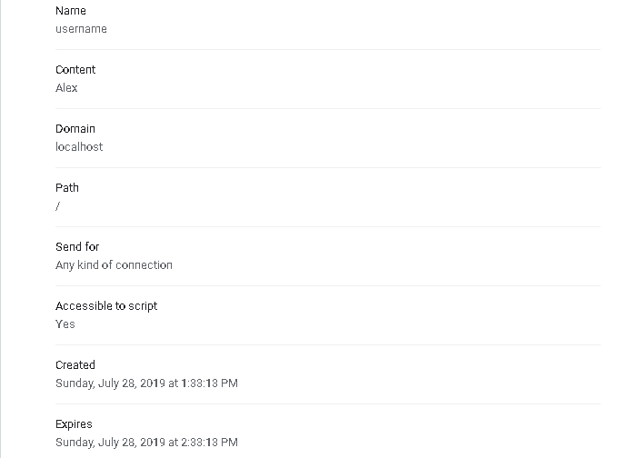The height and width of the screenshot is (458, 618).
Task: Select the created date ending 1:33:13 PM
Action: coord(146,383)
